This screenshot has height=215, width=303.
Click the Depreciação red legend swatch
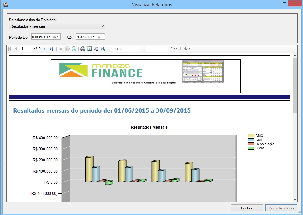(251, 144)
